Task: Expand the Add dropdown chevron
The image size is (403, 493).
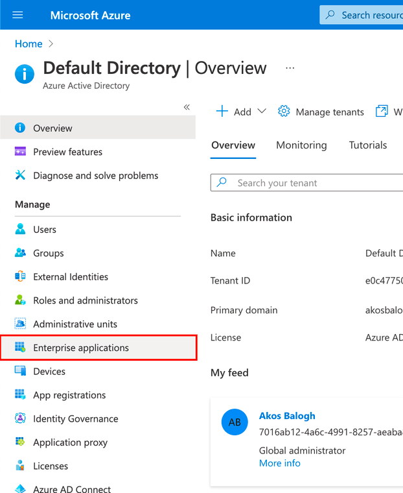Action: pos(262,111)
